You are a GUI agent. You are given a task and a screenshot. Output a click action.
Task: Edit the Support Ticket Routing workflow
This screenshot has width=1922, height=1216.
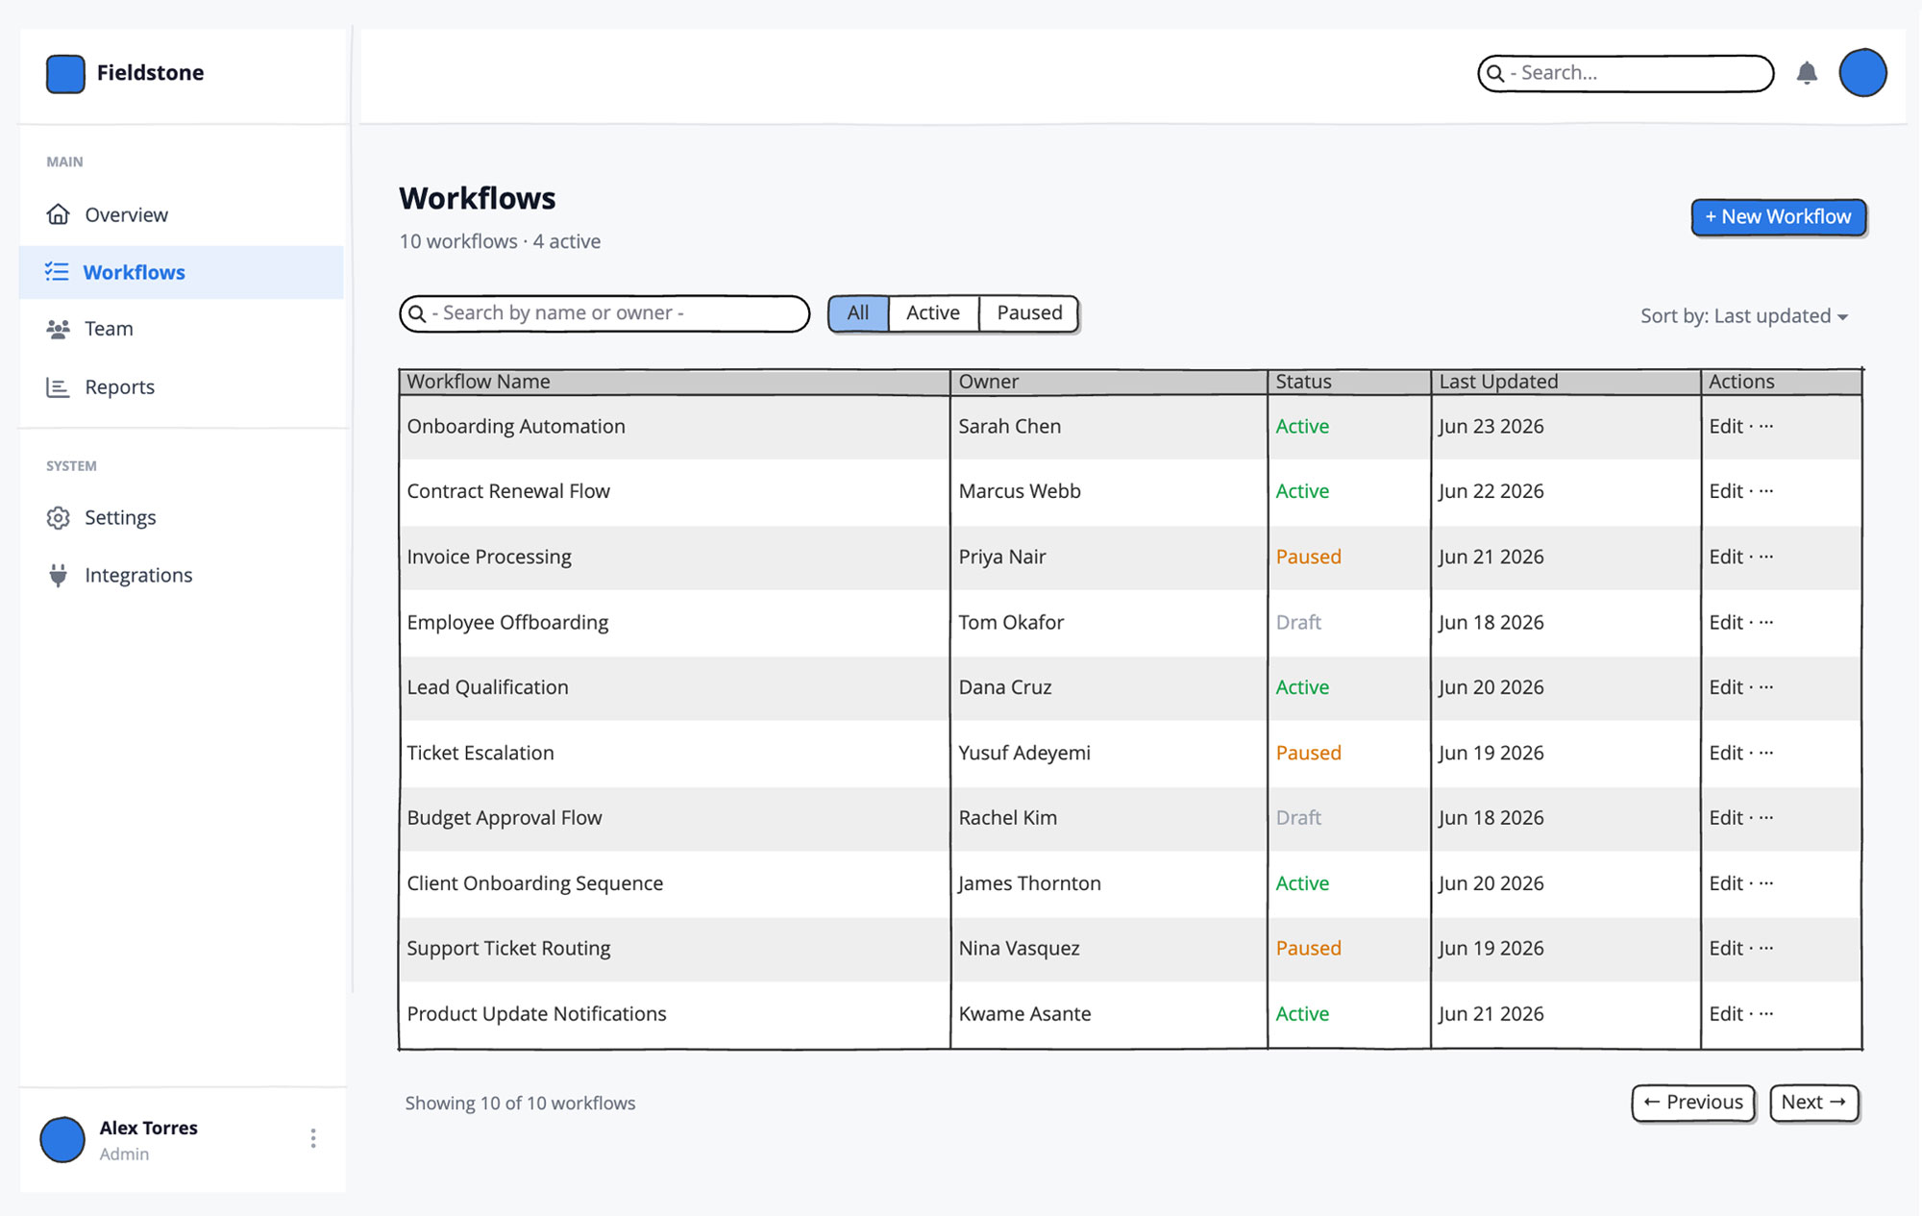pyautogui.click(x=1726, y=948)
